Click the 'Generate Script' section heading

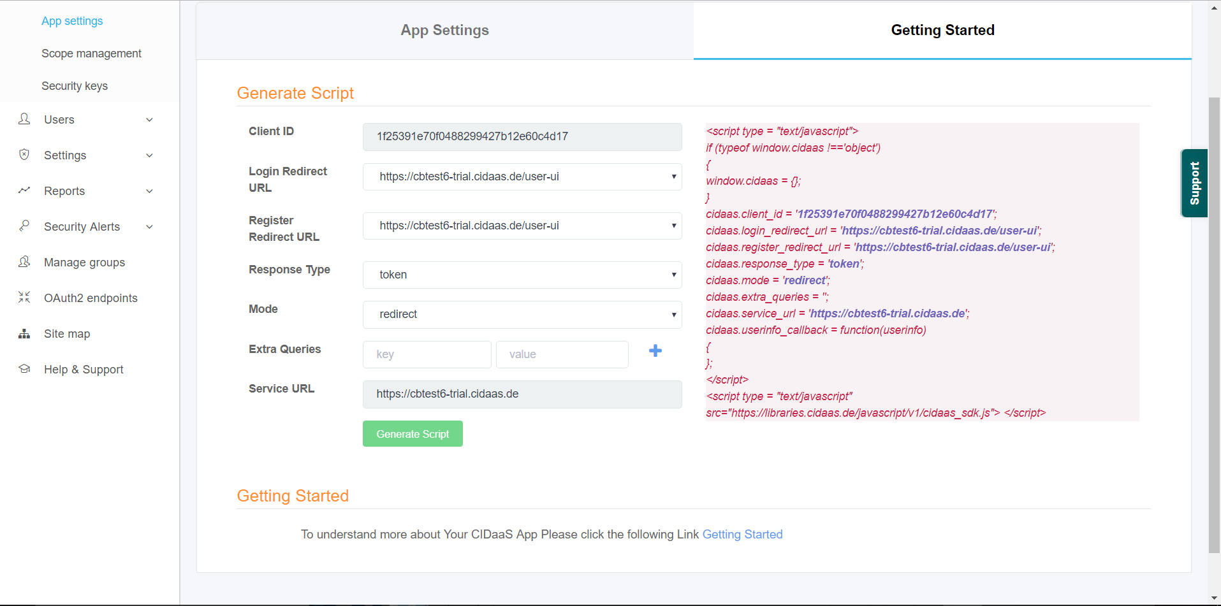click(x=295, y=93)
